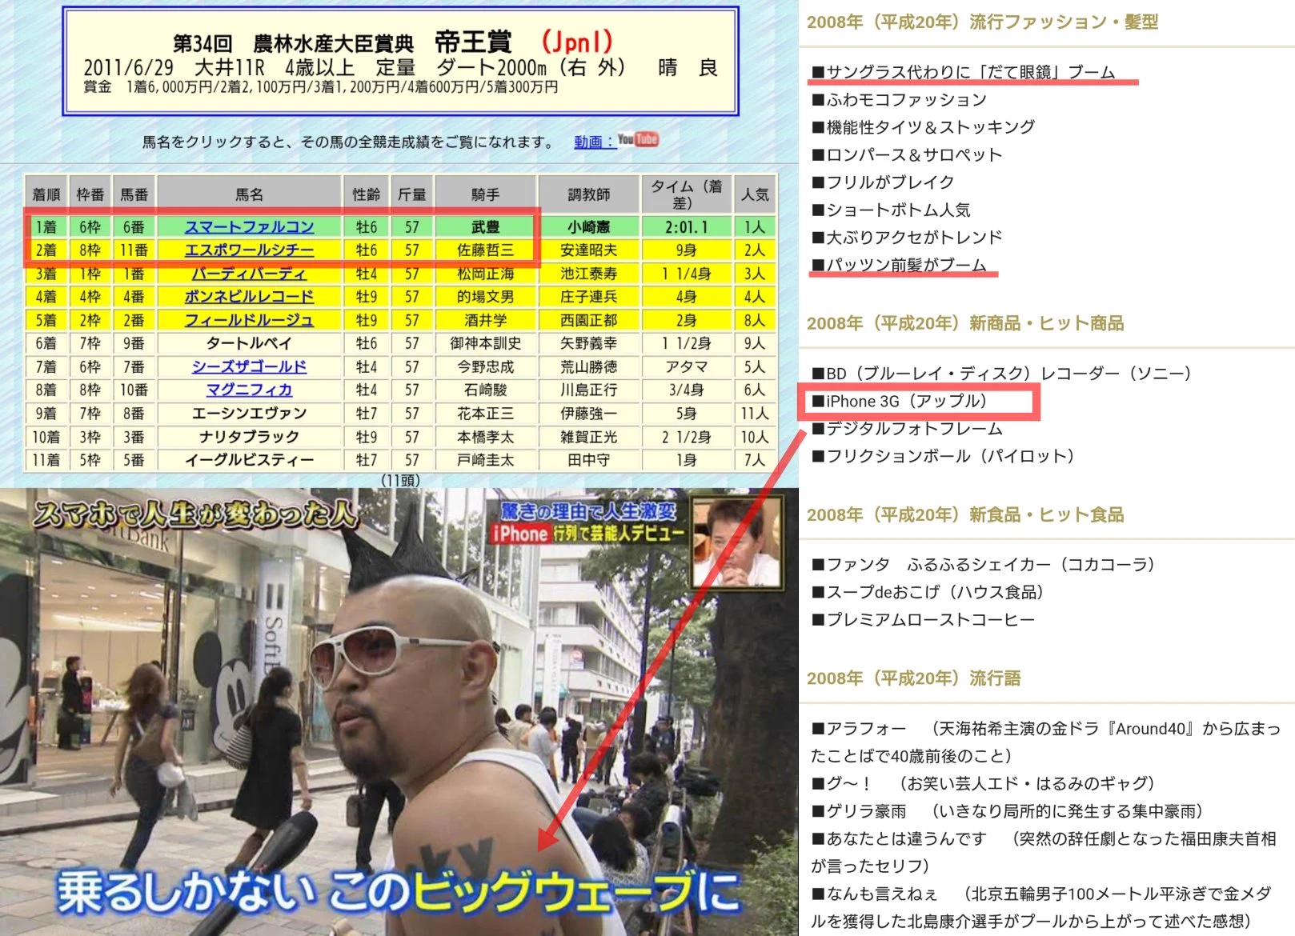Open horse フィールドルージュ results

(249, 320)
